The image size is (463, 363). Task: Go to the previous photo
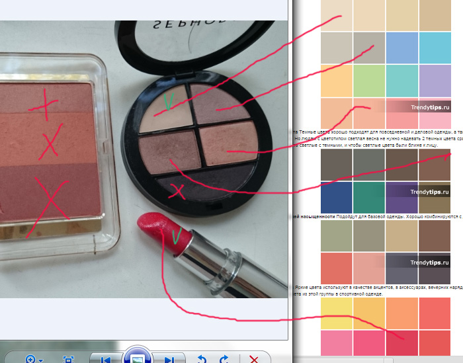105,360
